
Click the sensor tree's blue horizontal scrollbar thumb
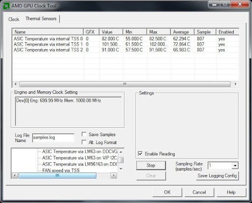click(58, 175)
